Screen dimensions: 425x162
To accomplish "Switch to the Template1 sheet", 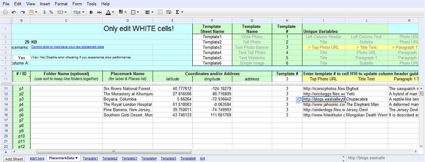I will (x=90, y=158).
